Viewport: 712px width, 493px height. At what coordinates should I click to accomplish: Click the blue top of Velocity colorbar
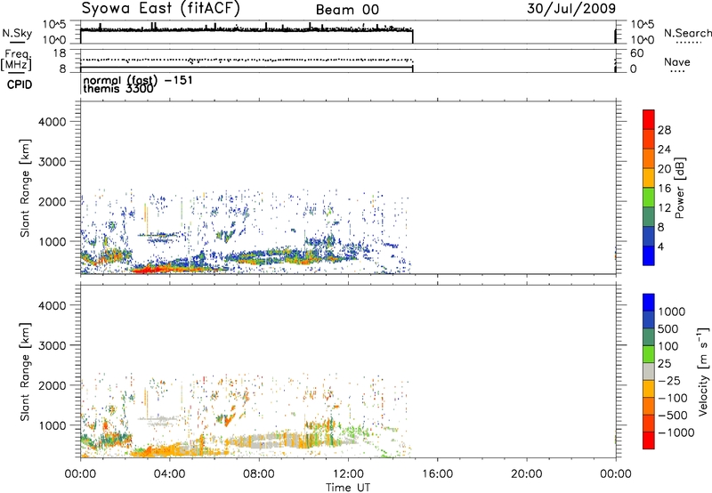pyautogui.click(x=649, y=303)
